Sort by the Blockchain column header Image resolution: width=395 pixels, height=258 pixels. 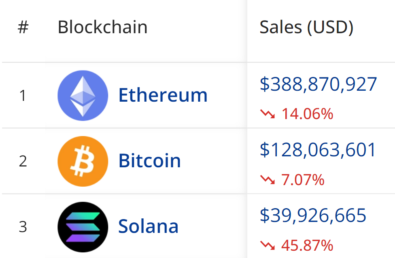[x=102, y=27]
